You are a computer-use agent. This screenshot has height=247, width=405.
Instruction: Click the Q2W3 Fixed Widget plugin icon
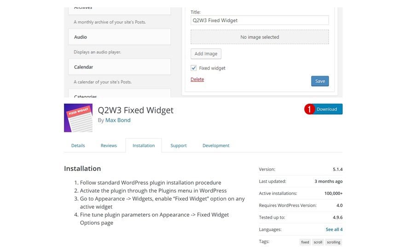(x=78, y=118)
